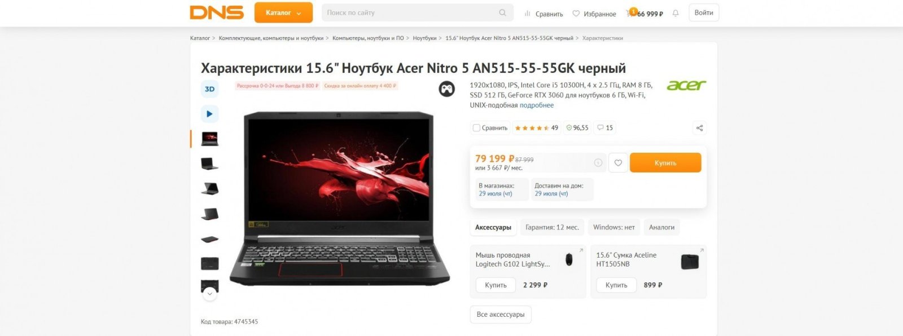Click the gamepad gaming badge icon

tap(447, 89)
